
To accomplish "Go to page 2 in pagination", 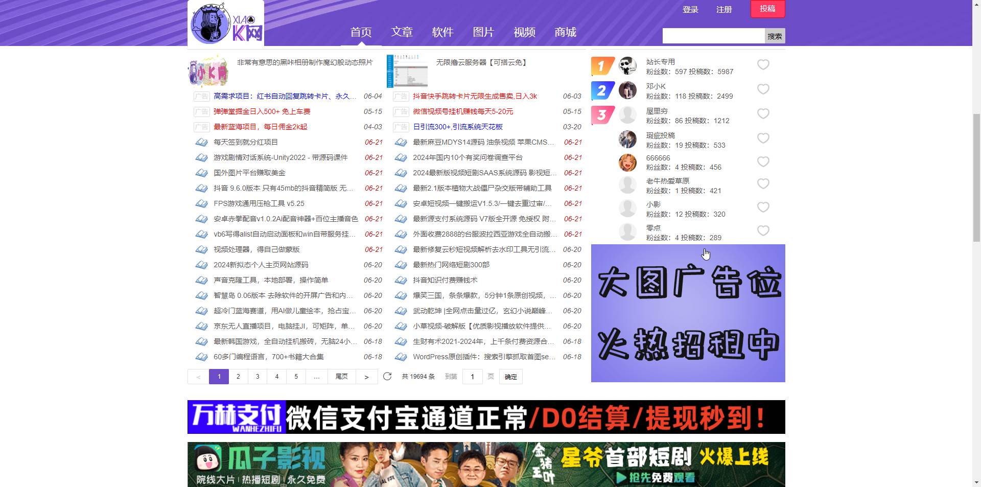I will (238, 377).
